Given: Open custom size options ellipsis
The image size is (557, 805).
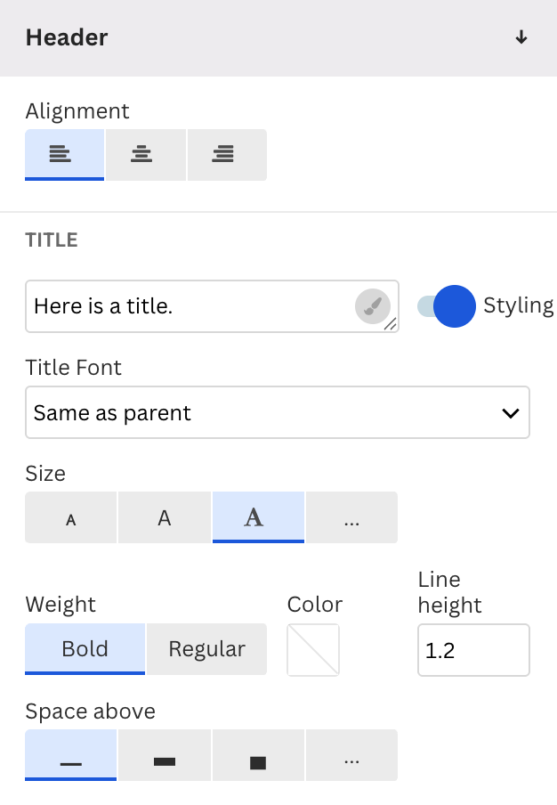Looking at the screenshot, I should tap(351, 517).
